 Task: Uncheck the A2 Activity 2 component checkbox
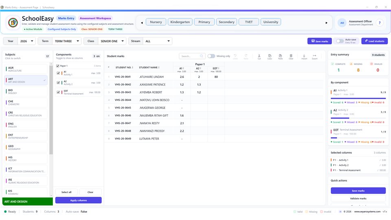pos(58,83)
